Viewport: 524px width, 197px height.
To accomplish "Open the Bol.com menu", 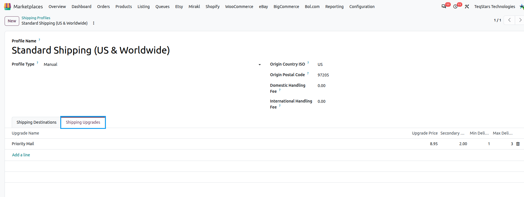I will 312,7.
